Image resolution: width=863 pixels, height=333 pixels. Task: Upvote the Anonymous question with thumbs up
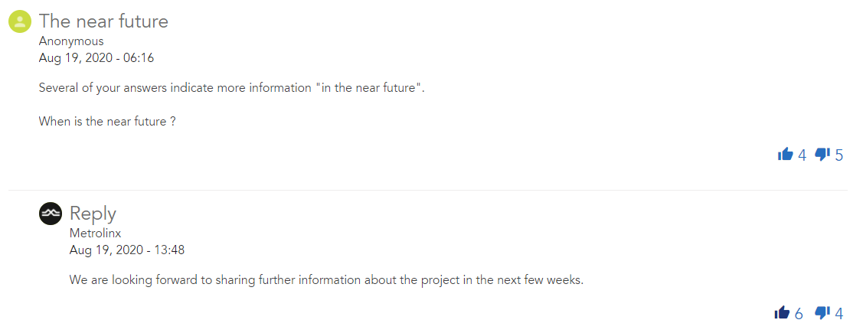point(785,155)
